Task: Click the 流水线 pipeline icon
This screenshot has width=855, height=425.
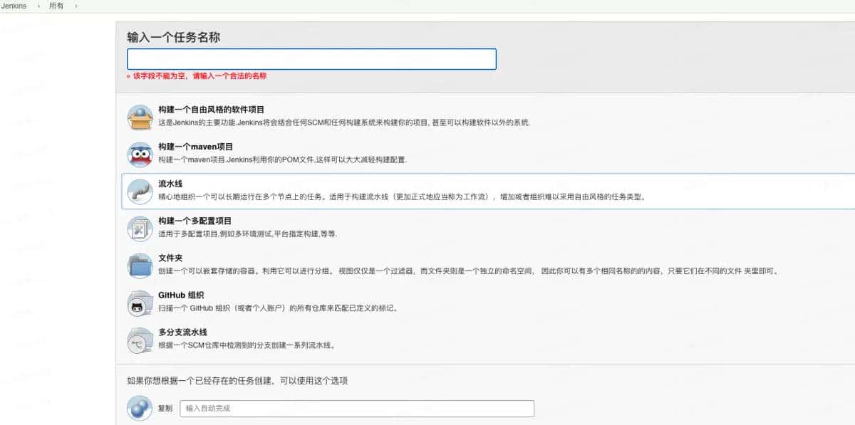Action: (x=140, y=190)
